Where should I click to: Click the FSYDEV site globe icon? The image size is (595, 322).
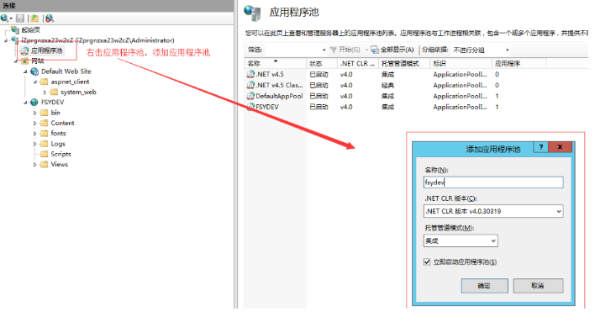point(34,102)
